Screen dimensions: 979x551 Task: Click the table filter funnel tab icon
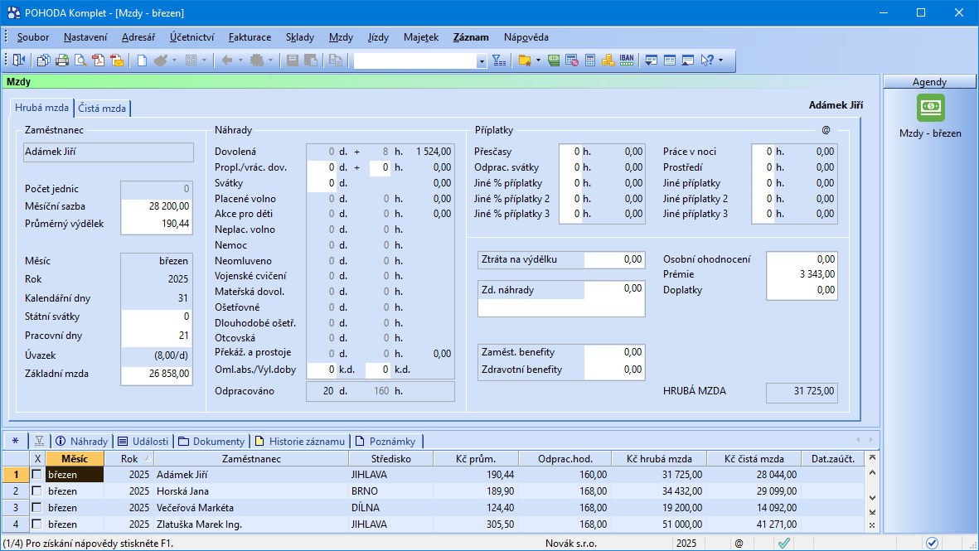pos(39,441)
